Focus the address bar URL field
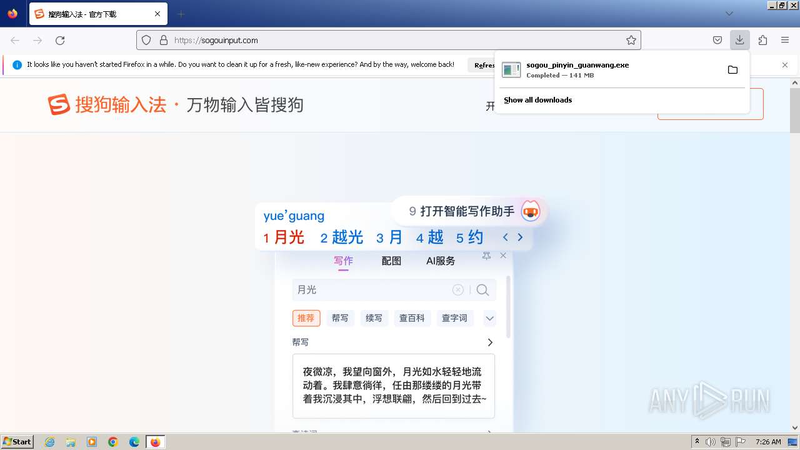Viewport: 800px width, 450px height. [397, 40]
